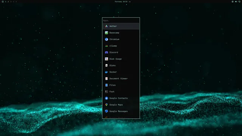
Task: Open the Disks utility entry
Action: pyautogui.click(x=121, y=65)
